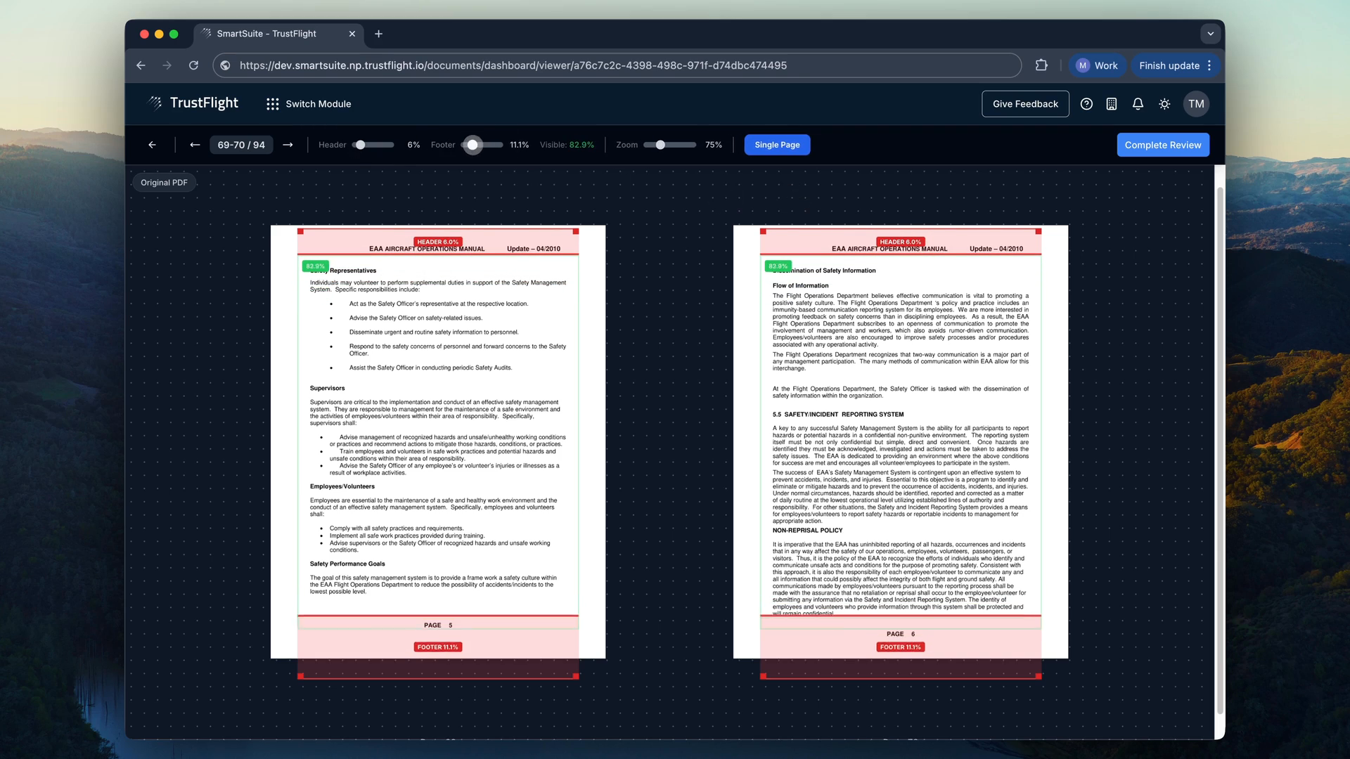Expand the browser tab list chevron
Image resolution: width=1350 pixels, height=759 pixels.
(x=1210, y=34)
